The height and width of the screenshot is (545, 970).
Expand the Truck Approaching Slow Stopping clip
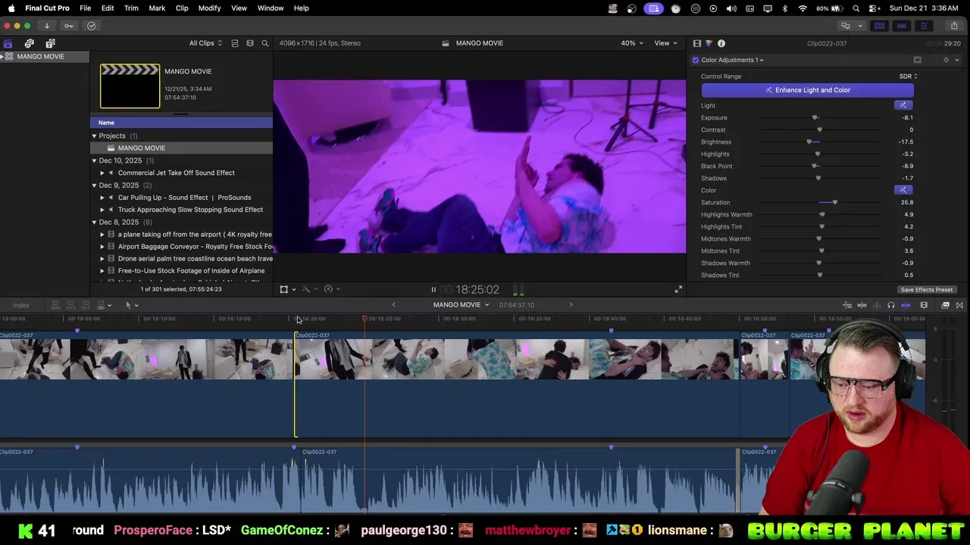102,210
